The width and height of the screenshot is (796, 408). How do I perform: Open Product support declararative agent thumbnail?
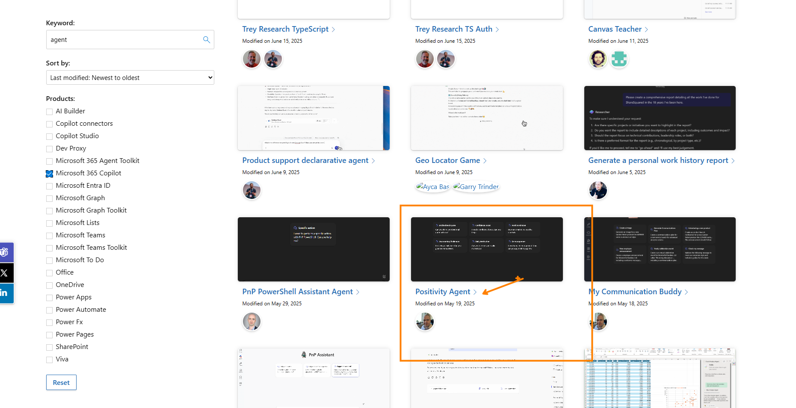(314, 118)
